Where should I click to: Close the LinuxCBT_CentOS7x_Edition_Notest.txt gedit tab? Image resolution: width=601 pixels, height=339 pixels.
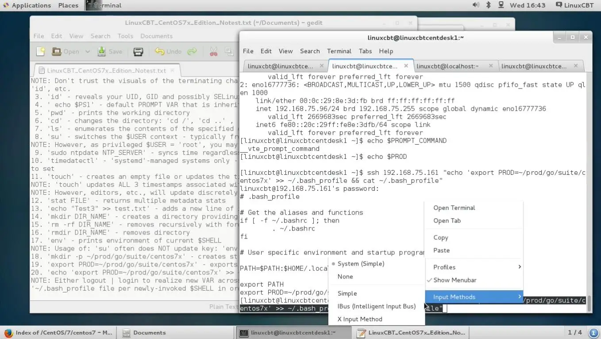173,70
